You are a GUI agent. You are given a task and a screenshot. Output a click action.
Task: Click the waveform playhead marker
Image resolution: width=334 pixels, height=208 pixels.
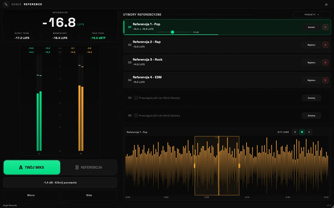tap(219, 166)
